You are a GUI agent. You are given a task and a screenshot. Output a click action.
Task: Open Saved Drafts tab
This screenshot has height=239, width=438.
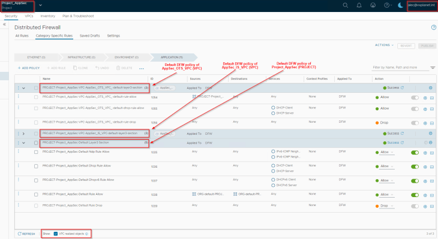coord(89,36)
